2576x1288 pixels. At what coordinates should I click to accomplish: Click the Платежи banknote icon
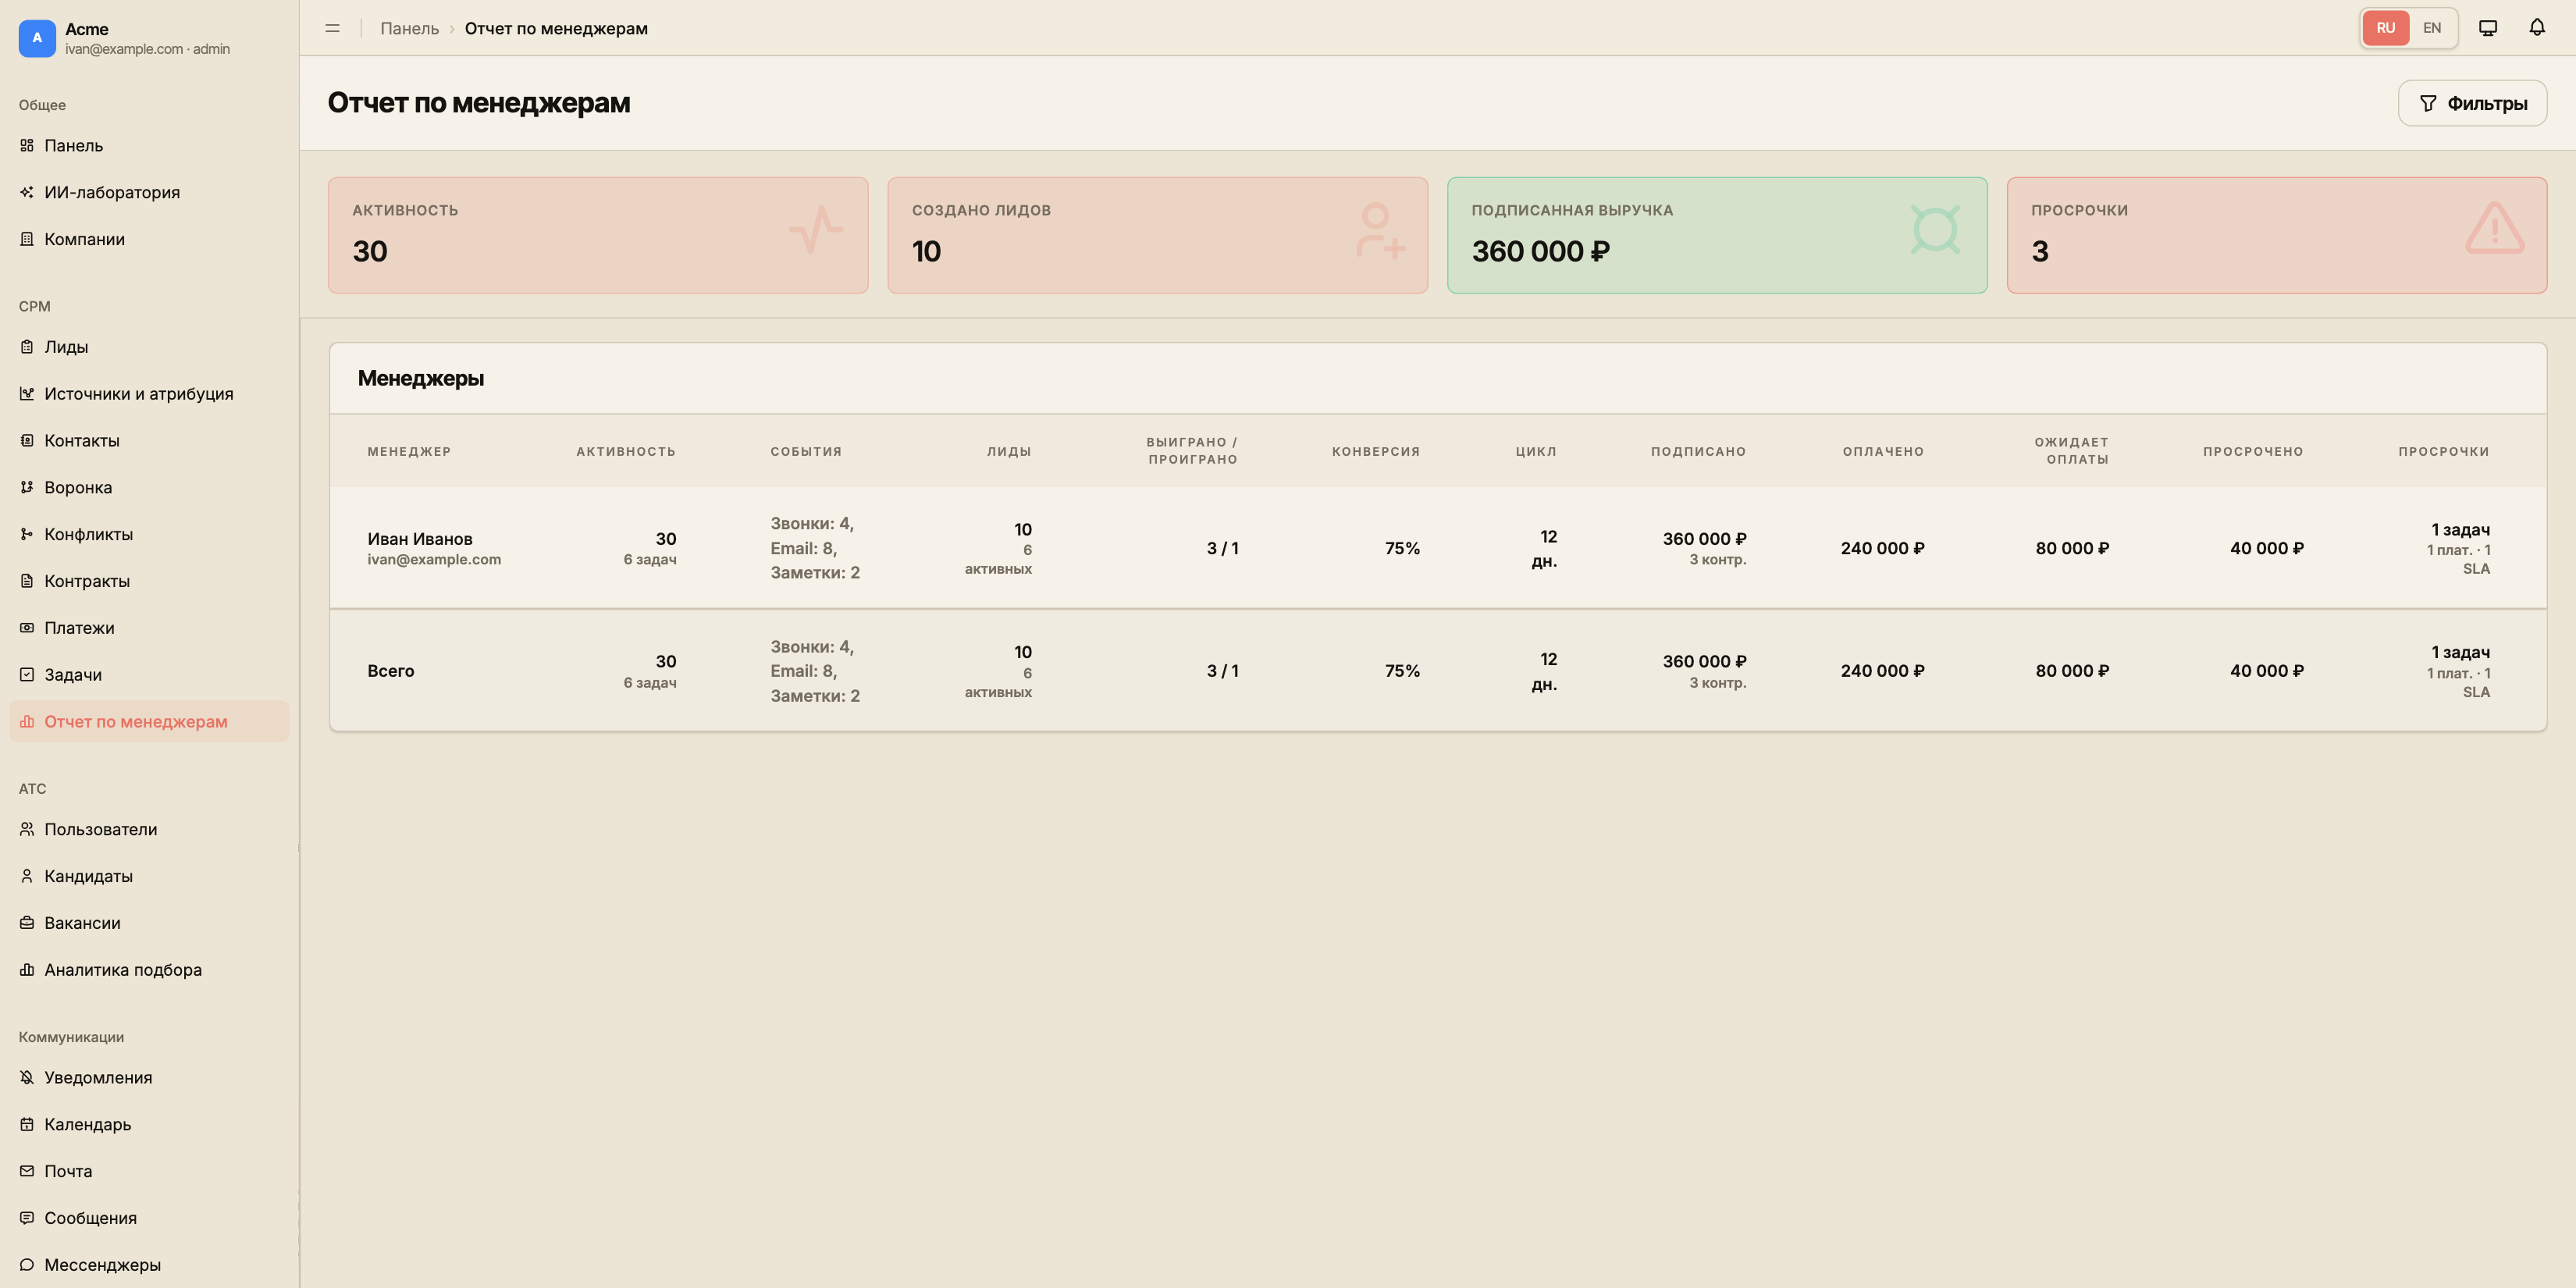tap(27, 628)
